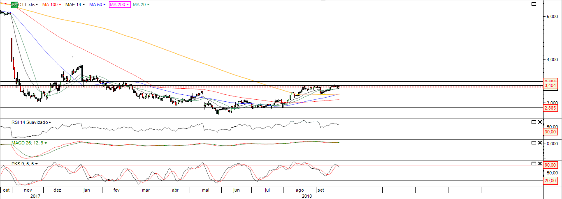562x199 pixels.
Task: Maximize the MACD indicator panel
Action: pyautogui.click(x=534, y=142)
